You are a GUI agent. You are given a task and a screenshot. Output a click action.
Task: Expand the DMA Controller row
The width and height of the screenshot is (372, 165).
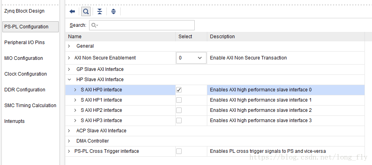point(69,141)
